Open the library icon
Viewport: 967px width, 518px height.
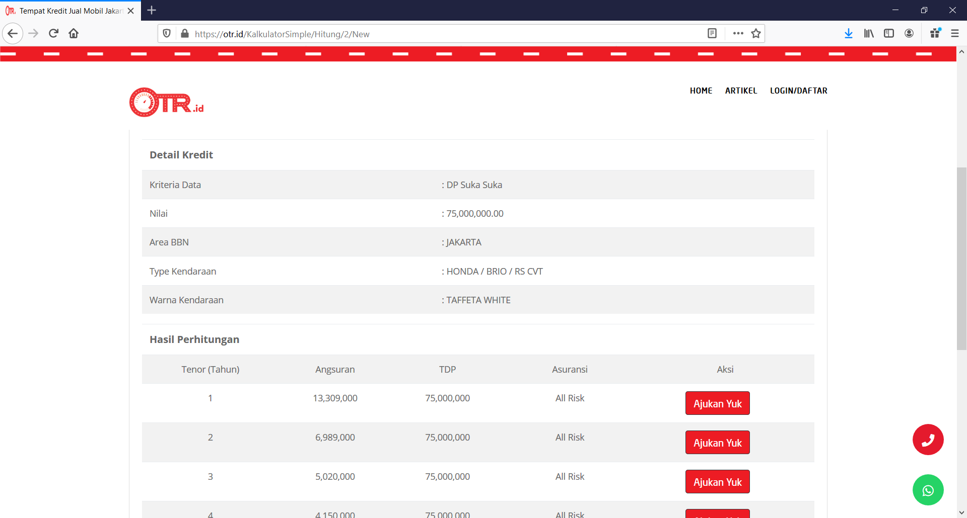[x=869, y=34]
